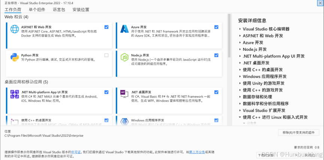Toggle the 使用 C++ 的桌面开发 checkbox
324x160 pixels.
click(x=106, y=120)
